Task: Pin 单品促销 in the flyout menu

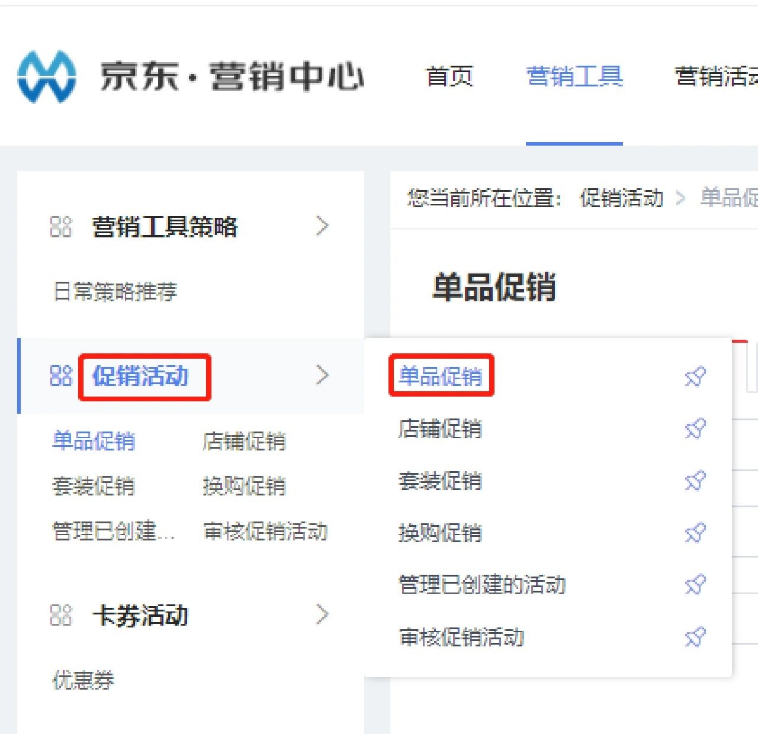Action: pos(695,376)
